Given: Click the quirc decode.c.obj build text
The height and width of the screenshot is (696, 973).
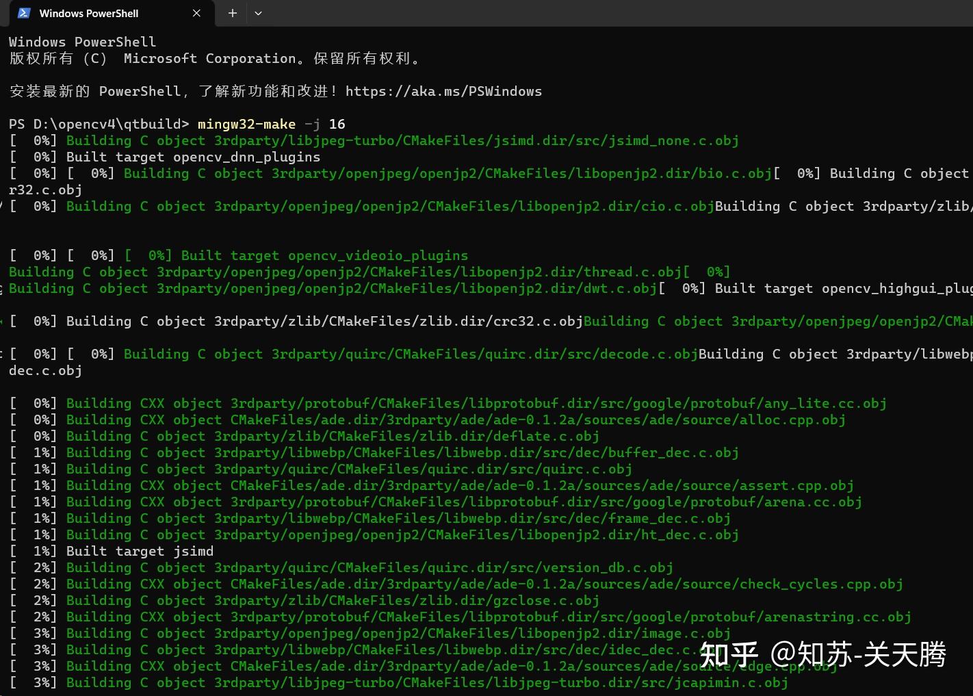Looking at the screenshot, I should tap(411, 354).
